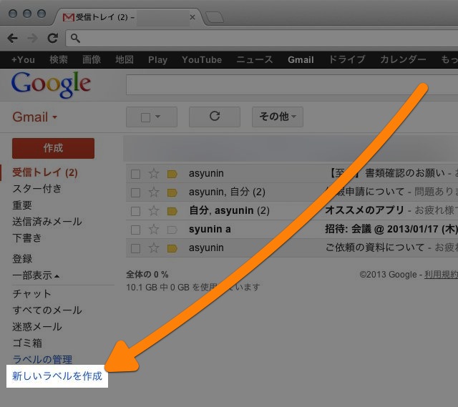This screenshot has width=458, height=407.
Task: Open 地図 in the Google bar
Action: click(x=125, y=59)
